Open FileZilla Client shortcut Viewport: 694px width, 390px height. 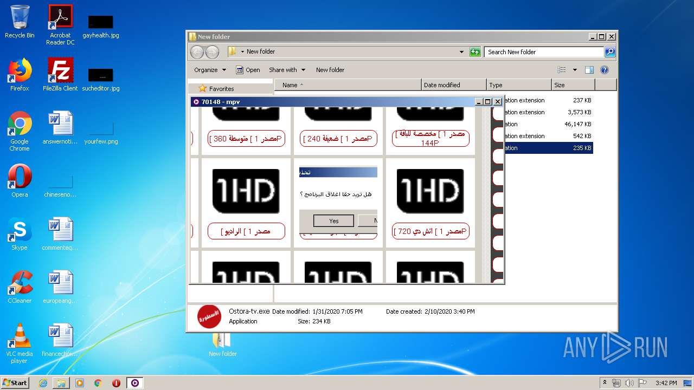coord(60,75)
